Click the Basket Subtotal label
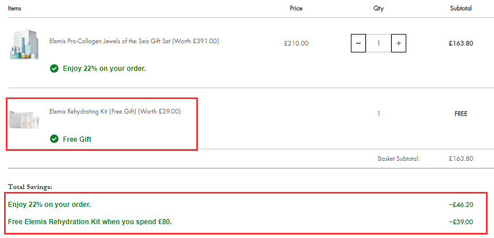Viewport: 494px width, 238px height. click(399, 158)
